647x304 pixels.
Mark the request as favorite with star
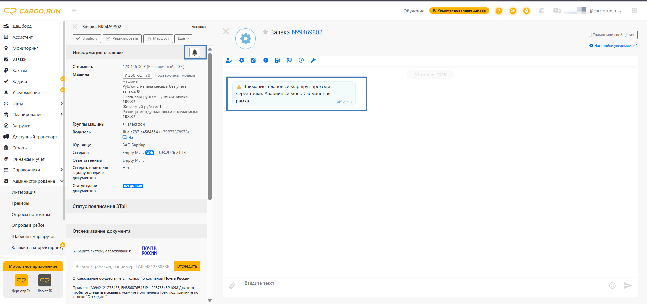pos(265,32)
